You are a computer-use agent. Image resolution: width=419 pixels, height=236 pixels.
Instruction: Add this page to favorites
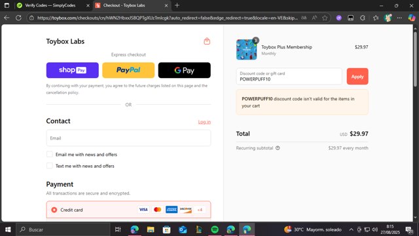click(x=325, y=18)
